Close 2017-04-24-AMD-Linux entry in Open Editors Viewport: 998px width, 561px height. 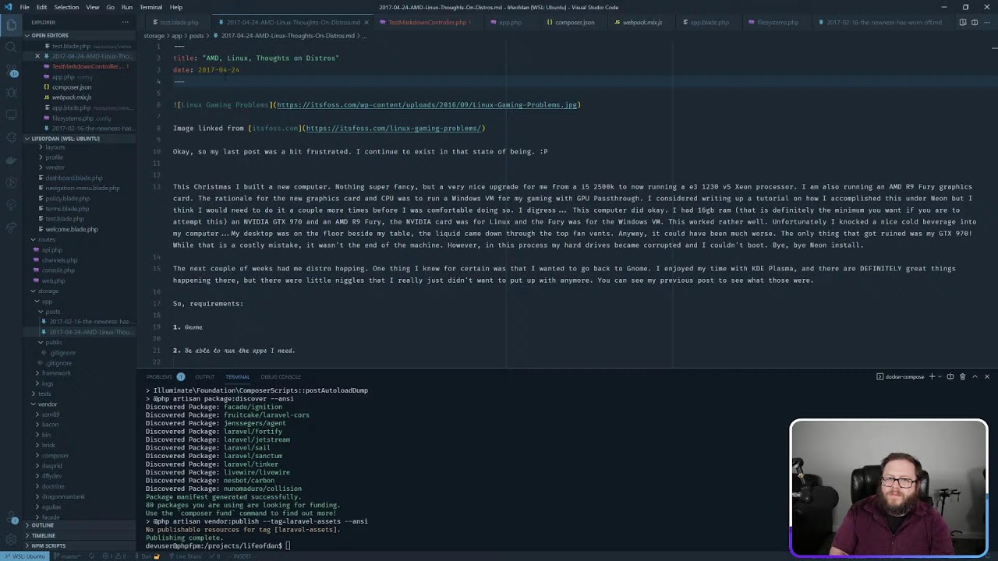(37, 56)
